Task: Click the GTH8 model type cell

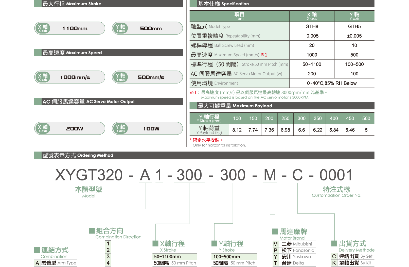Action: (312, 26)
